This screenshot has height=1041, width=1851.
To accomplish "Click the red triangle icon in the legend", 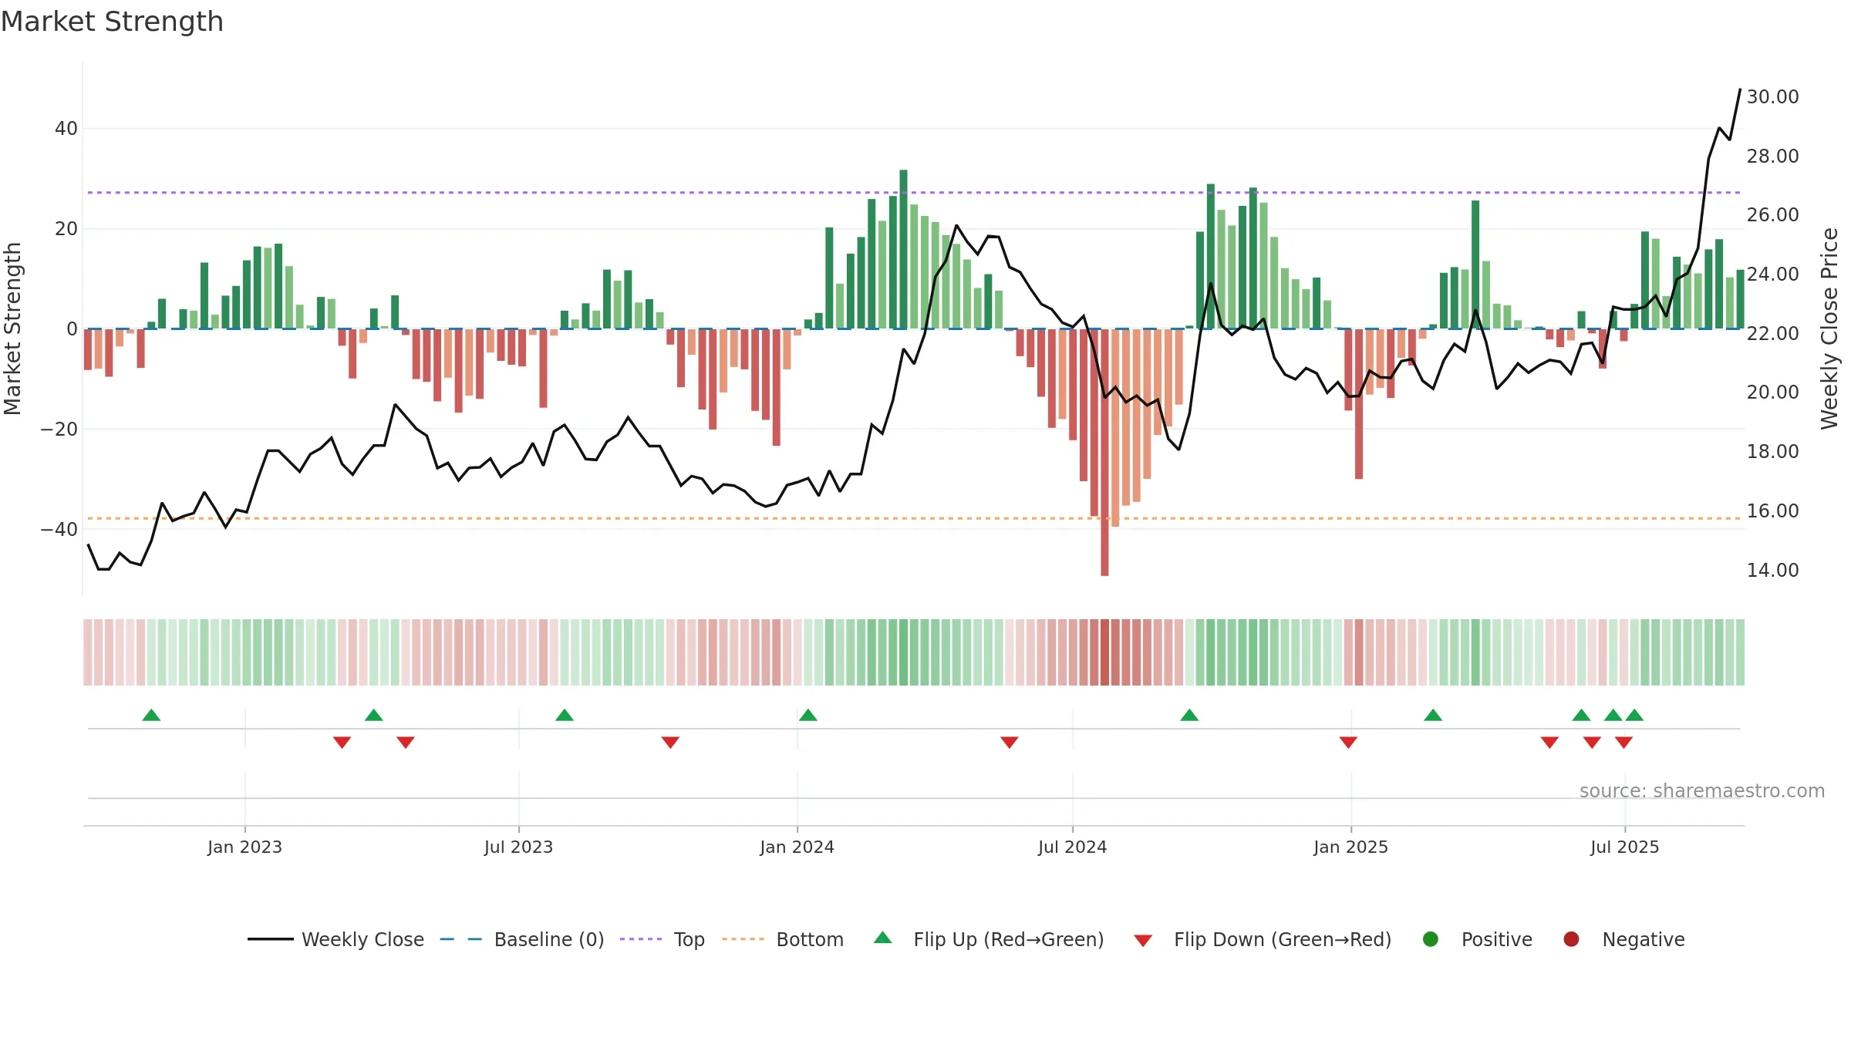I will pos(1144,941).
